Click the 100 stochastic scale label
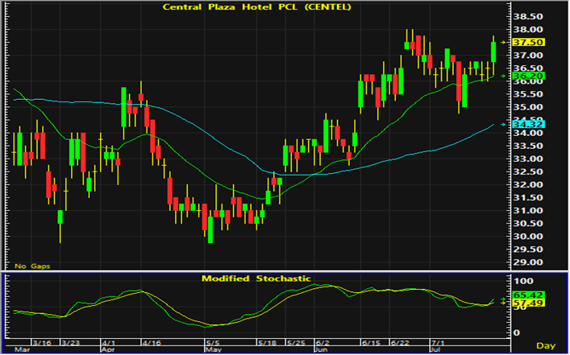Viewport: 570px width, 355px height. [x=524, y=281]
